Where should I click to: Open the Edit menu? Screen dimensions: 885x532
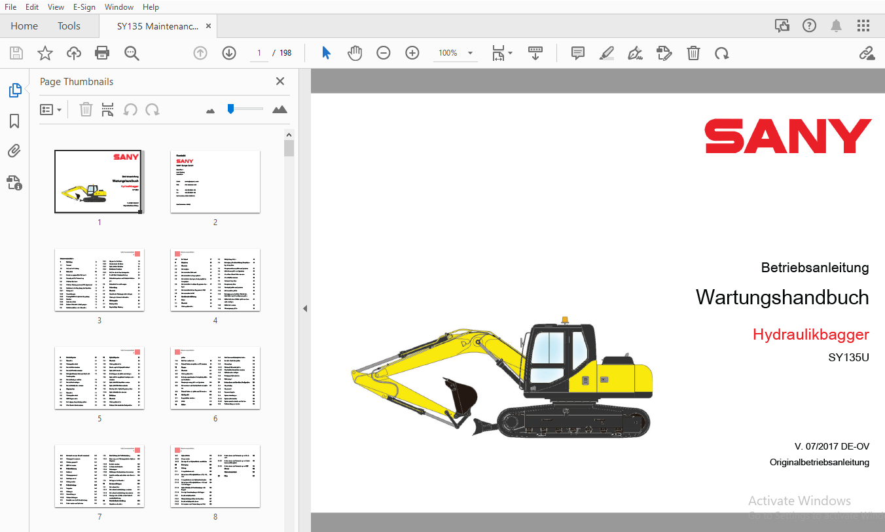click(x=31, y=7)
